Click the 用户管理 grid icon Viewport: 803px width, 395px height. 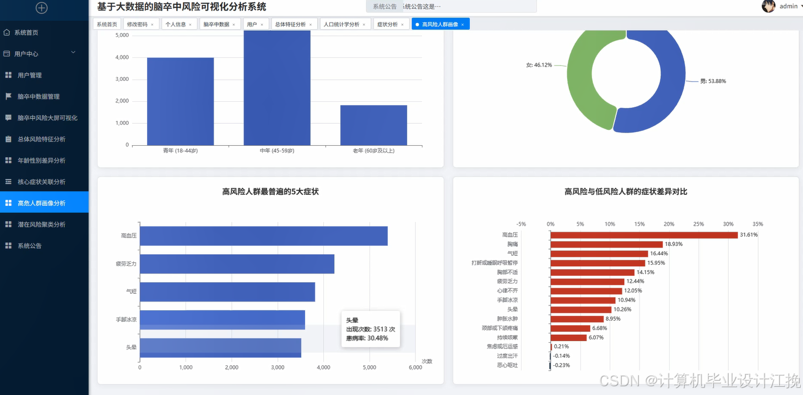tap(8, 75)
